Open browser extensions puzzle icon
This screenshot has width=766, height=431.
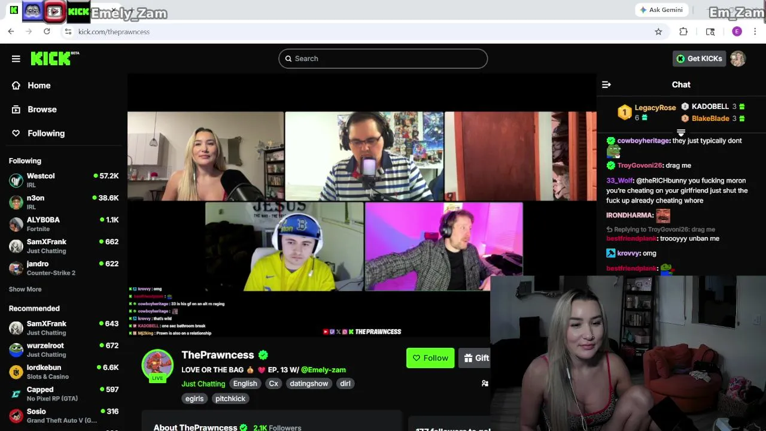click(x=683, y=32)
